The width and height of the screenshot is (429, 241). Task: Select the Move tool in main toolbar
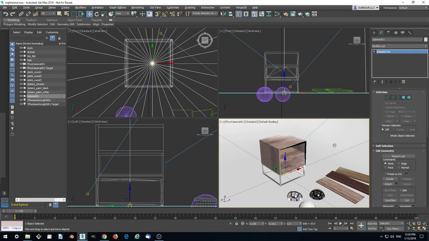coord(89,14)
